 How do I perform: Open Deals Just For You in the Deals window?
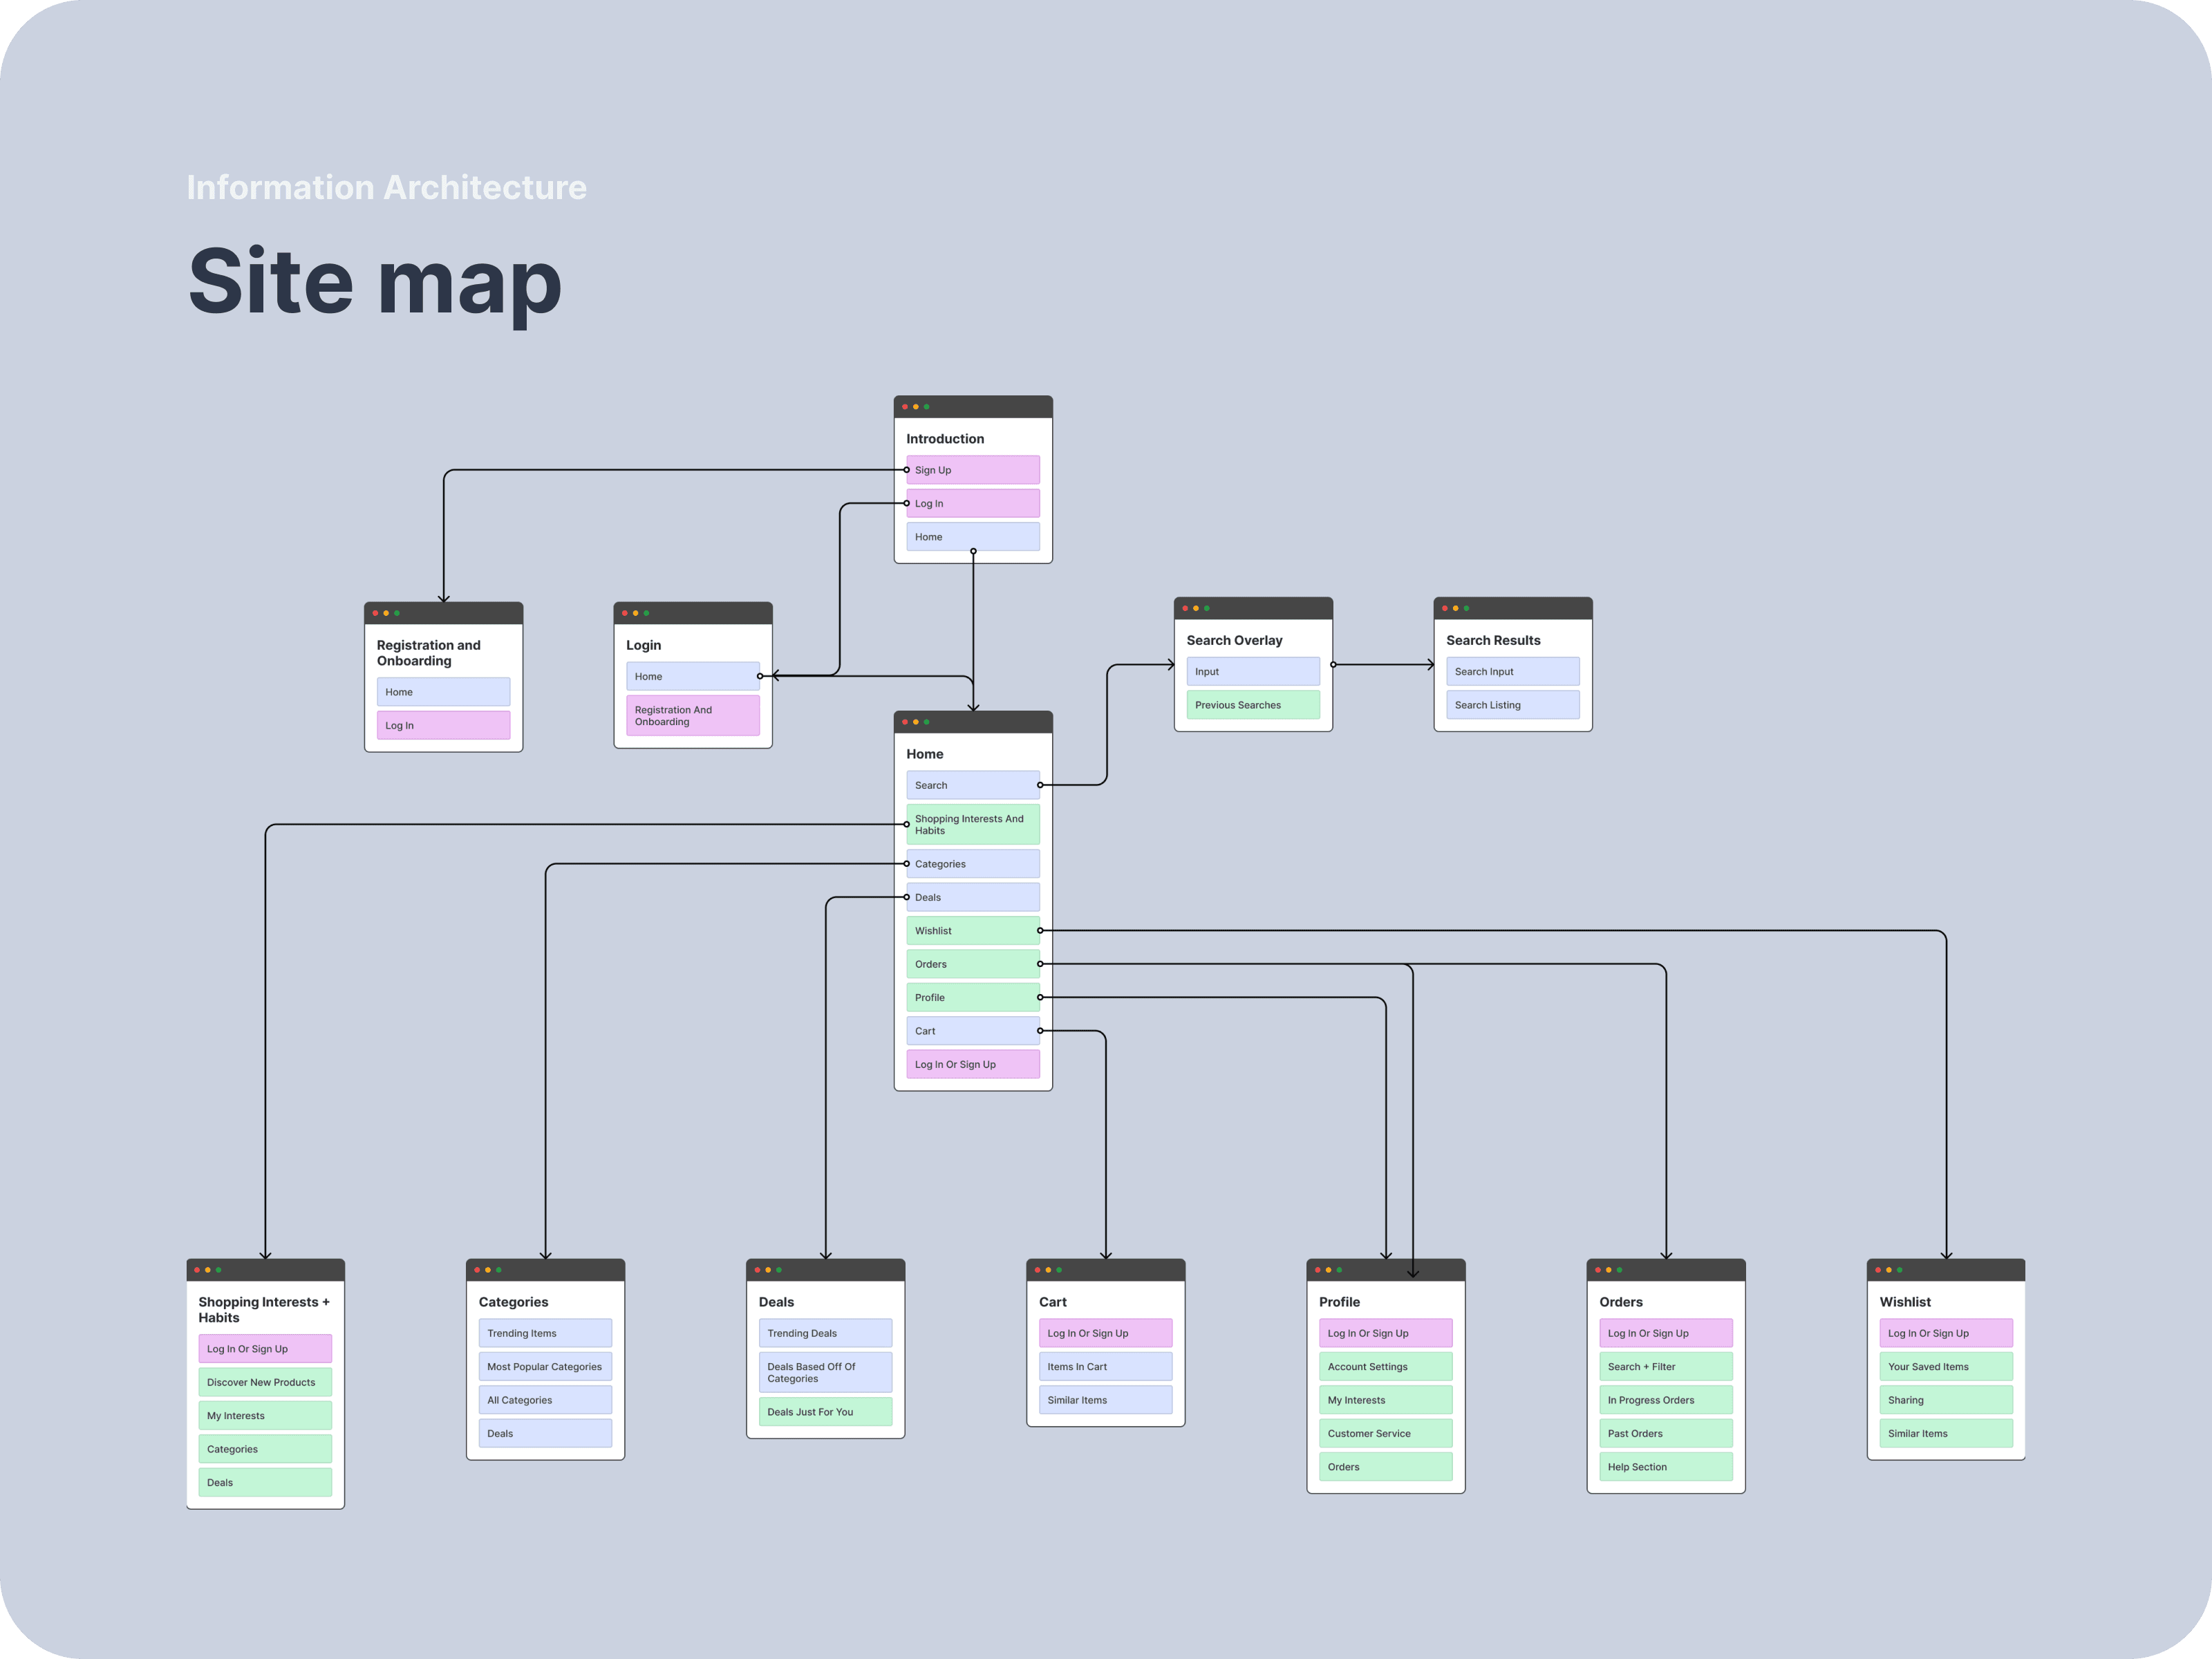[824, 1411]
